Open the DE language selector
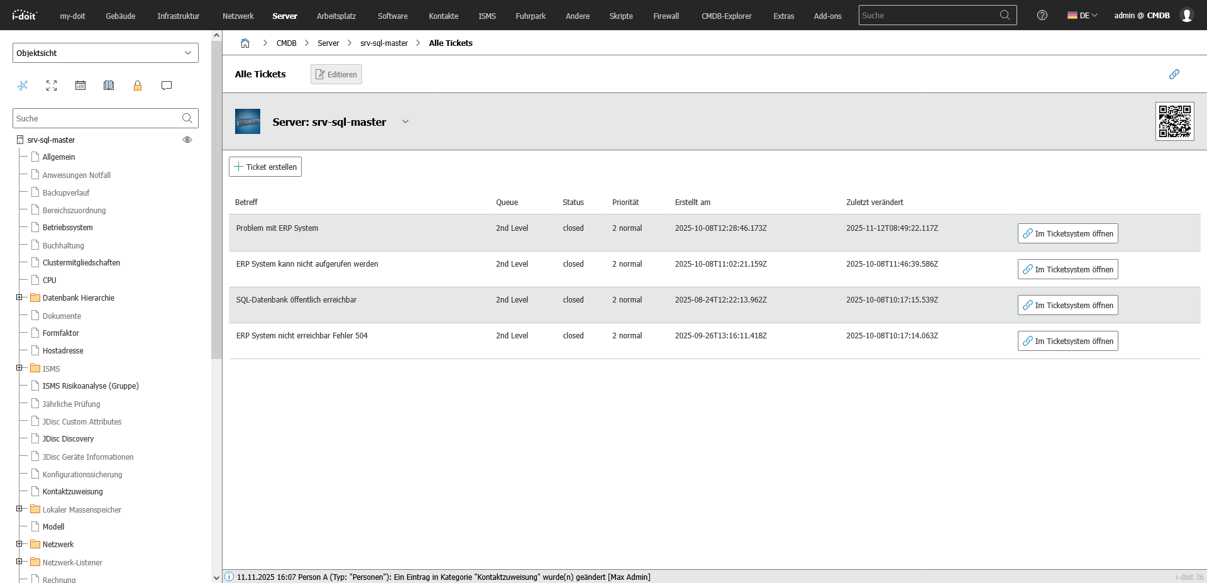This screenshot has width=1207, height=583. pos(1082,16)
